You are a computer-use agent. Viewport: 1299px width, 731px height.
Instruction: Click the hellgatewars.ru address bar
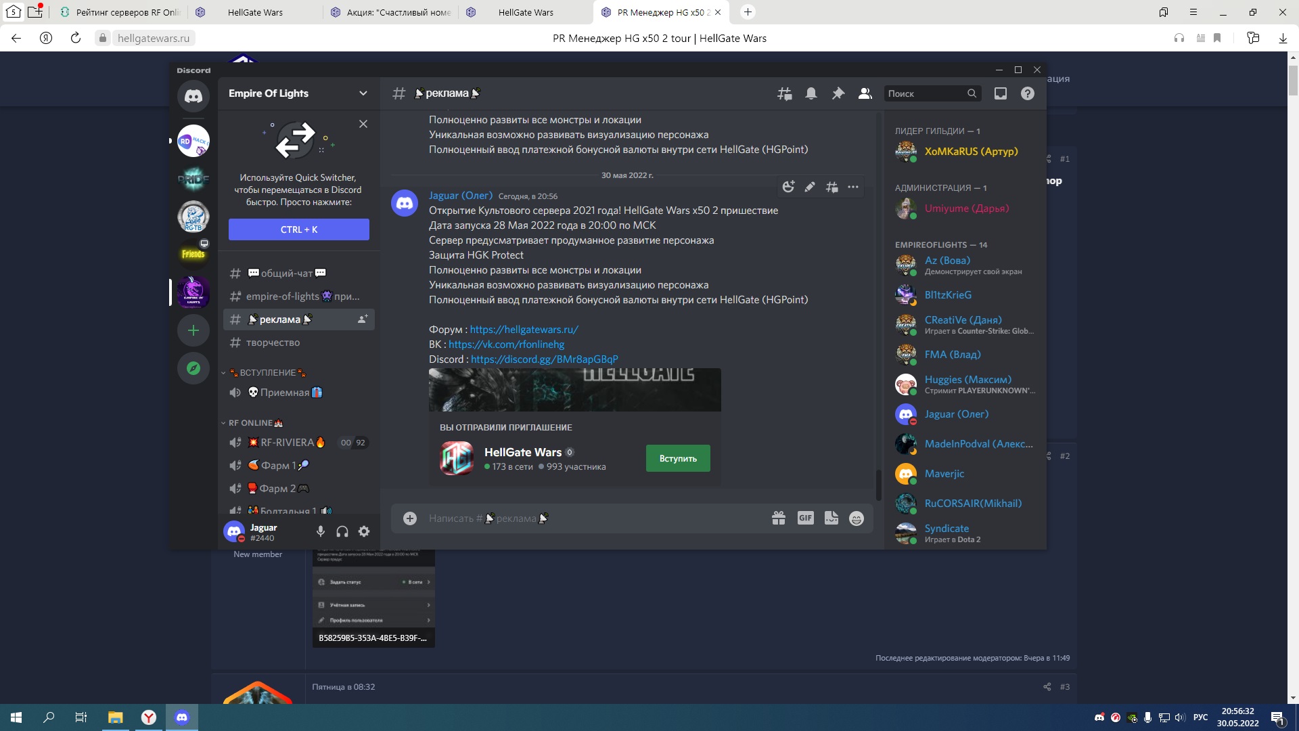(154, 38)
